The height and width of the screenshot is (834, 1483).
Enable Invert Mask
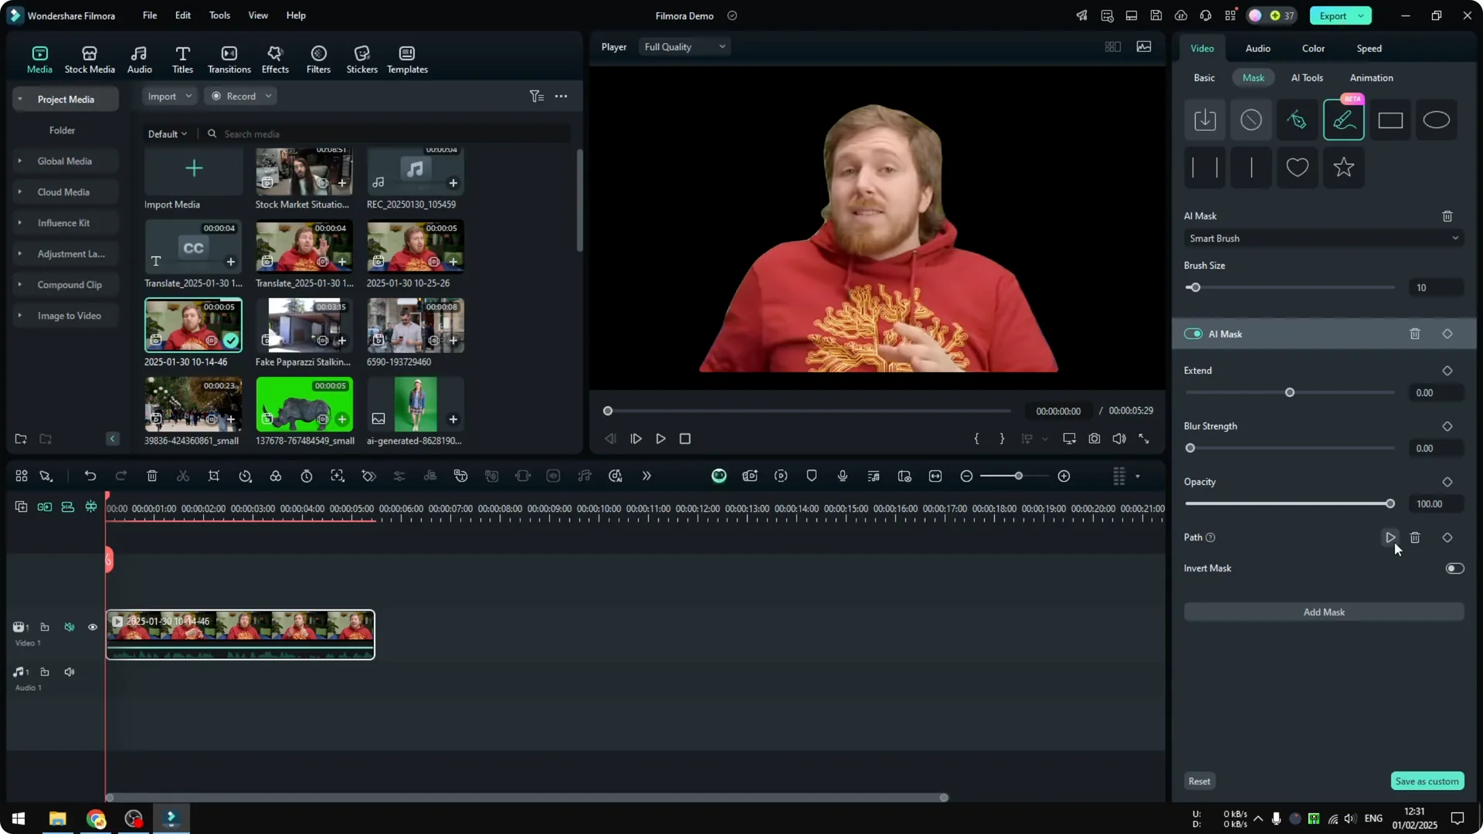1455,568
